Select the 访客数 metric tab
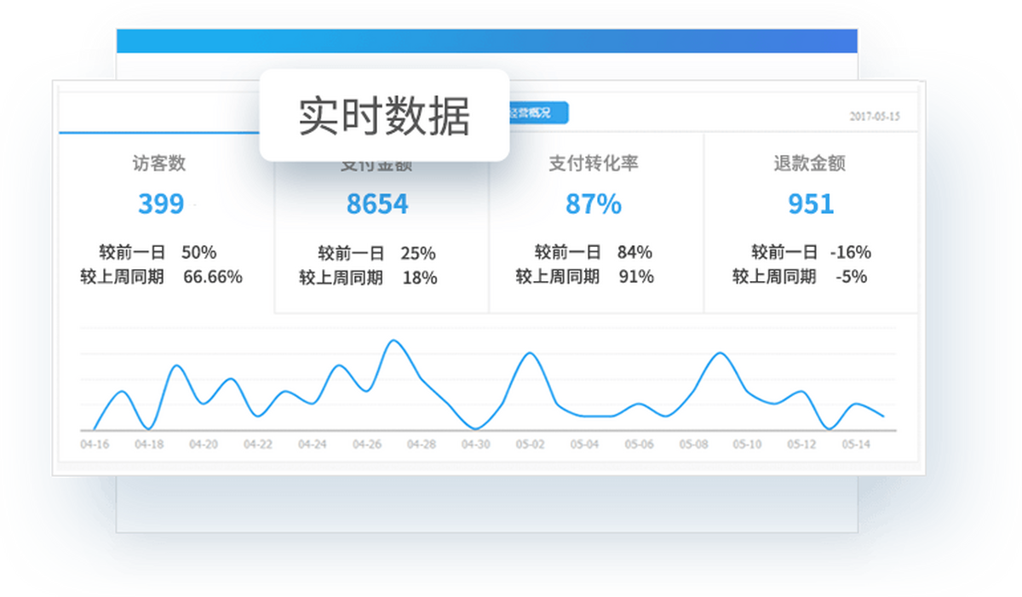Viewport: 1022px width, 597px height. [159, 164]
